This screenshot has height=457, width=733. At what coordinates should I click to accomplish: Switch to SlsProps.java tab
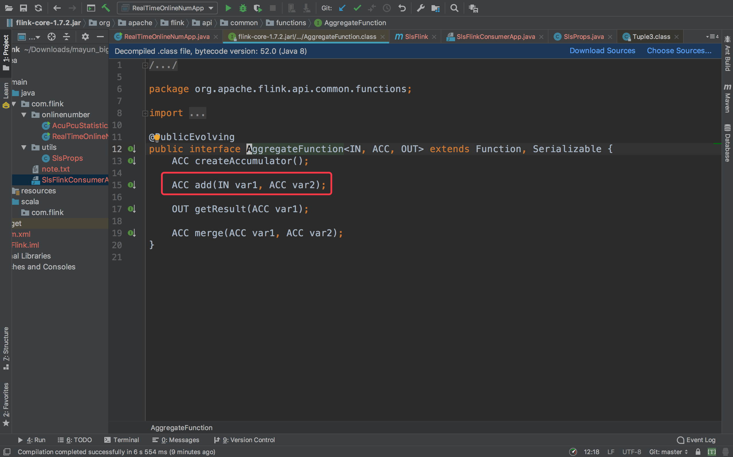coord(583,37)
